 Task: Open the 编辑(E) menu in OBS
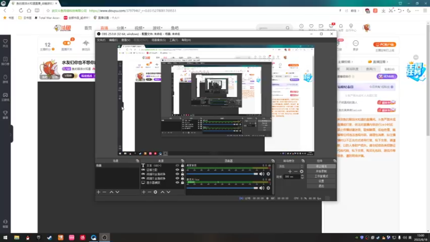(113, 40)
